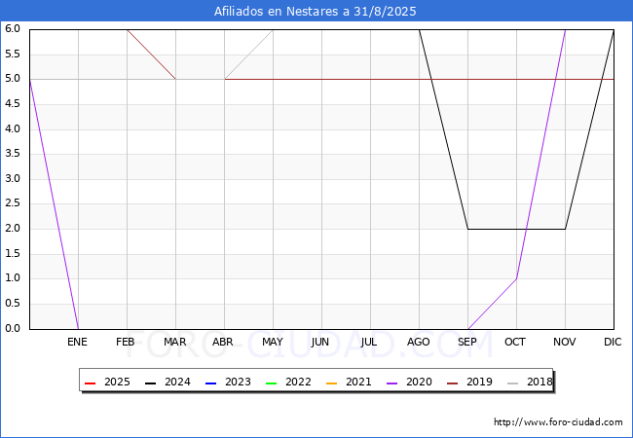Select the FEB label on the x-axis
The width and height of the screenshot is (633, 438).
[126, 342]
